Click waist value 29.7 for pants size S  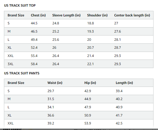pyautogui.click(x=51, y=91)
